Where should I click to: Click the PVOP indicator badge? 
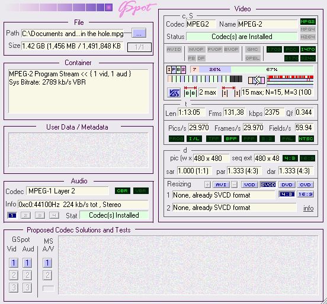click(215, 49)
